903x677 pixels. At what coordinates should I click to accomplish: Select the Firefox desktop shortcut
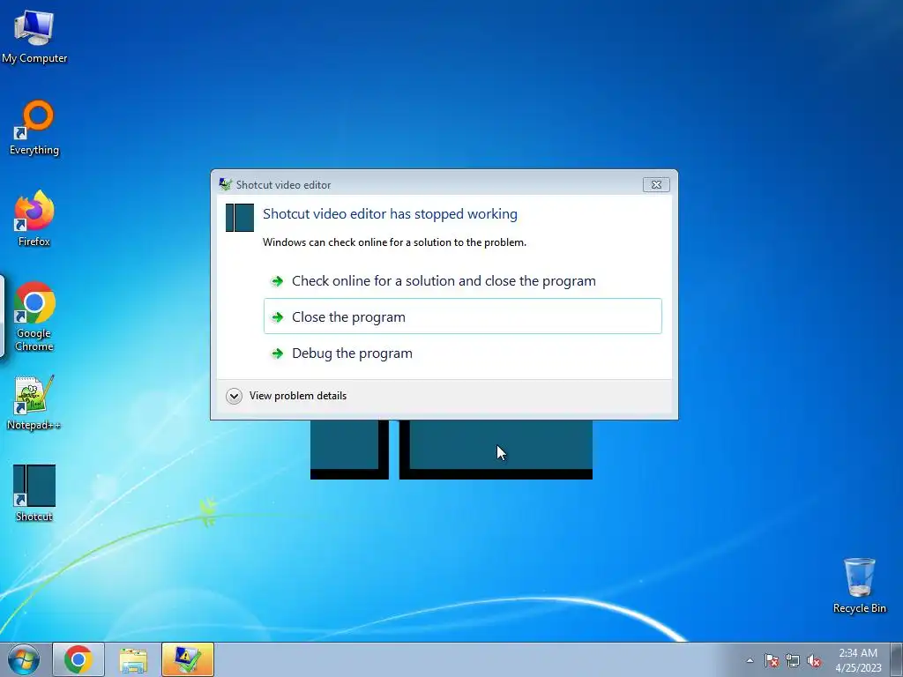[x=34, y=219]
